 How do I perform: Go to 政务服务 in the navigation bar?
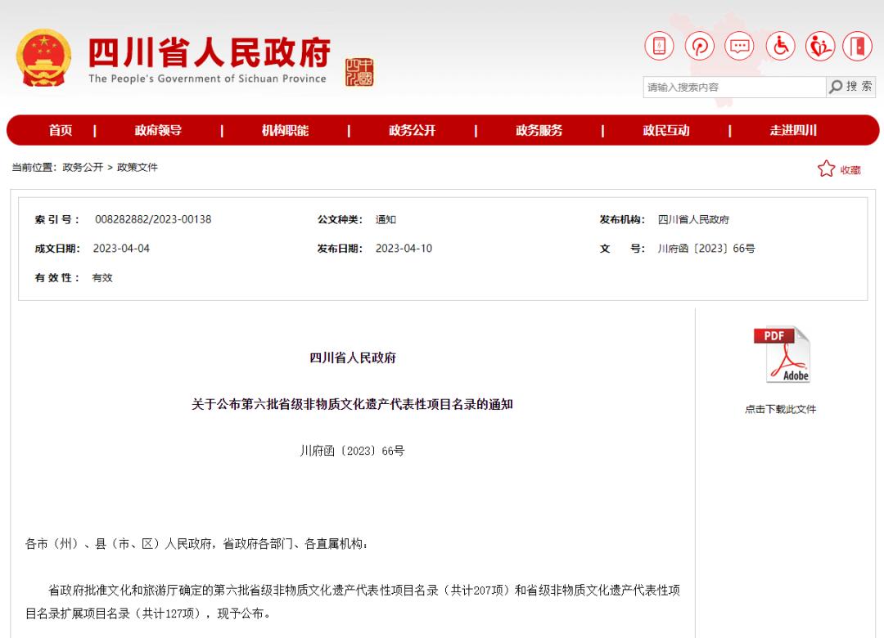[x=539, y=130]
